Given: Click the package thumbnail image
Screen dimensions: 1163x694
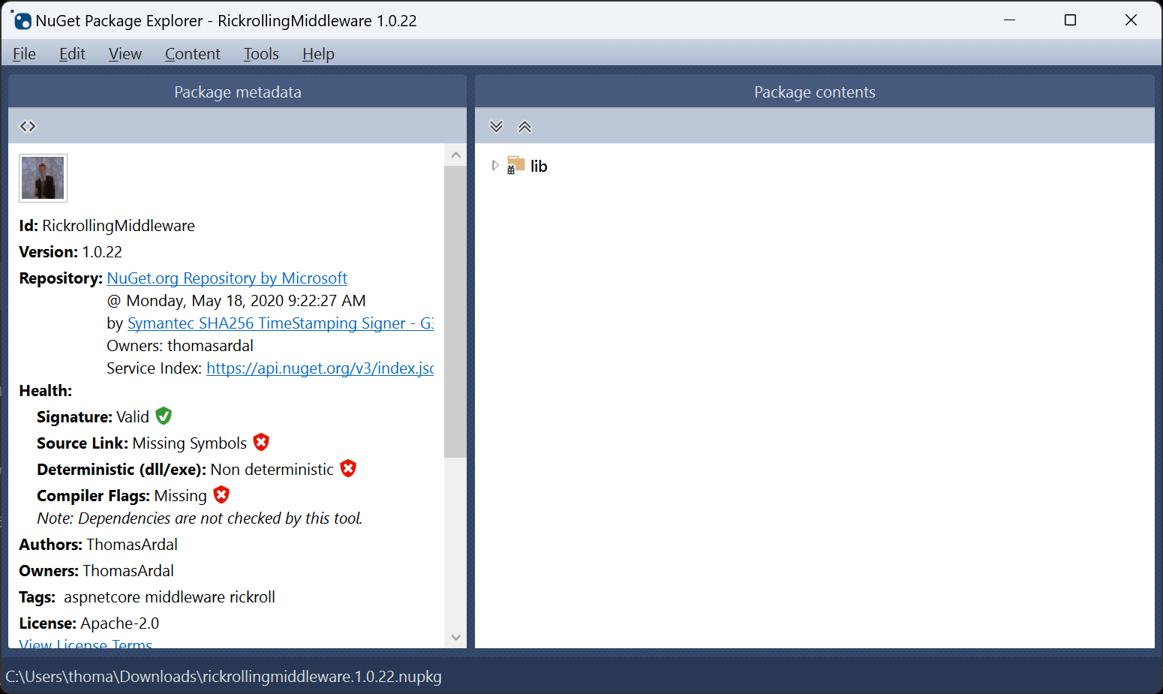Looking at the screenshot, I should (43, 178).
